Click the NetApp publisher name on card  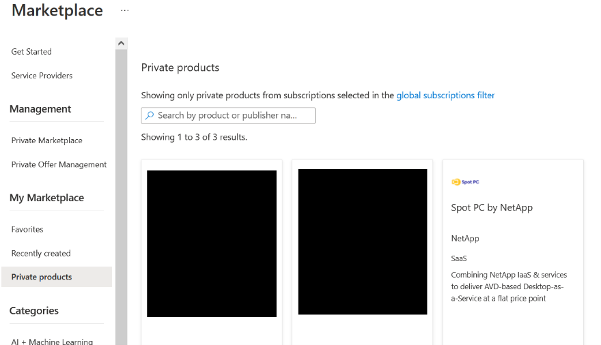click(465, 239)
